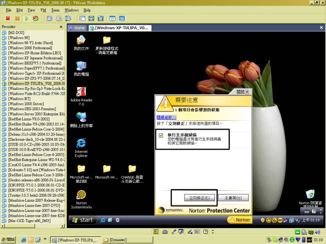The height and width of the screenshot is (244, 326).
Task: Expand the host quick launch chevron
Action: point(45,239)
